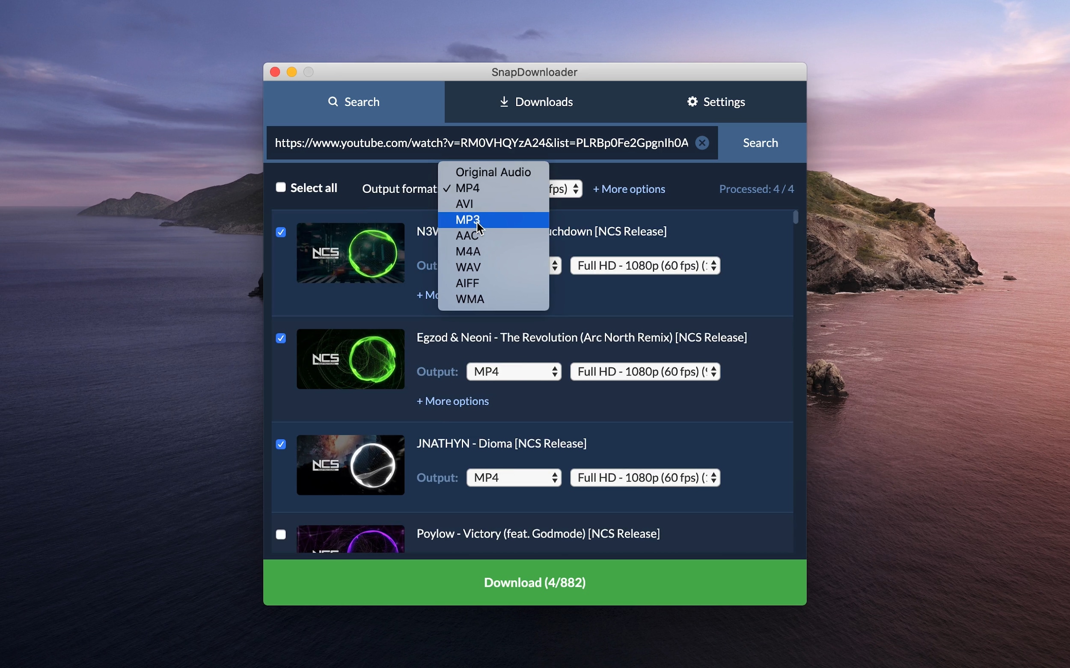Image resolution: width=1070 pixels, height=668 pixels.
Task: Uncheck the Egzod & Neoni video checkbox
Action: [x=281, y=338]
